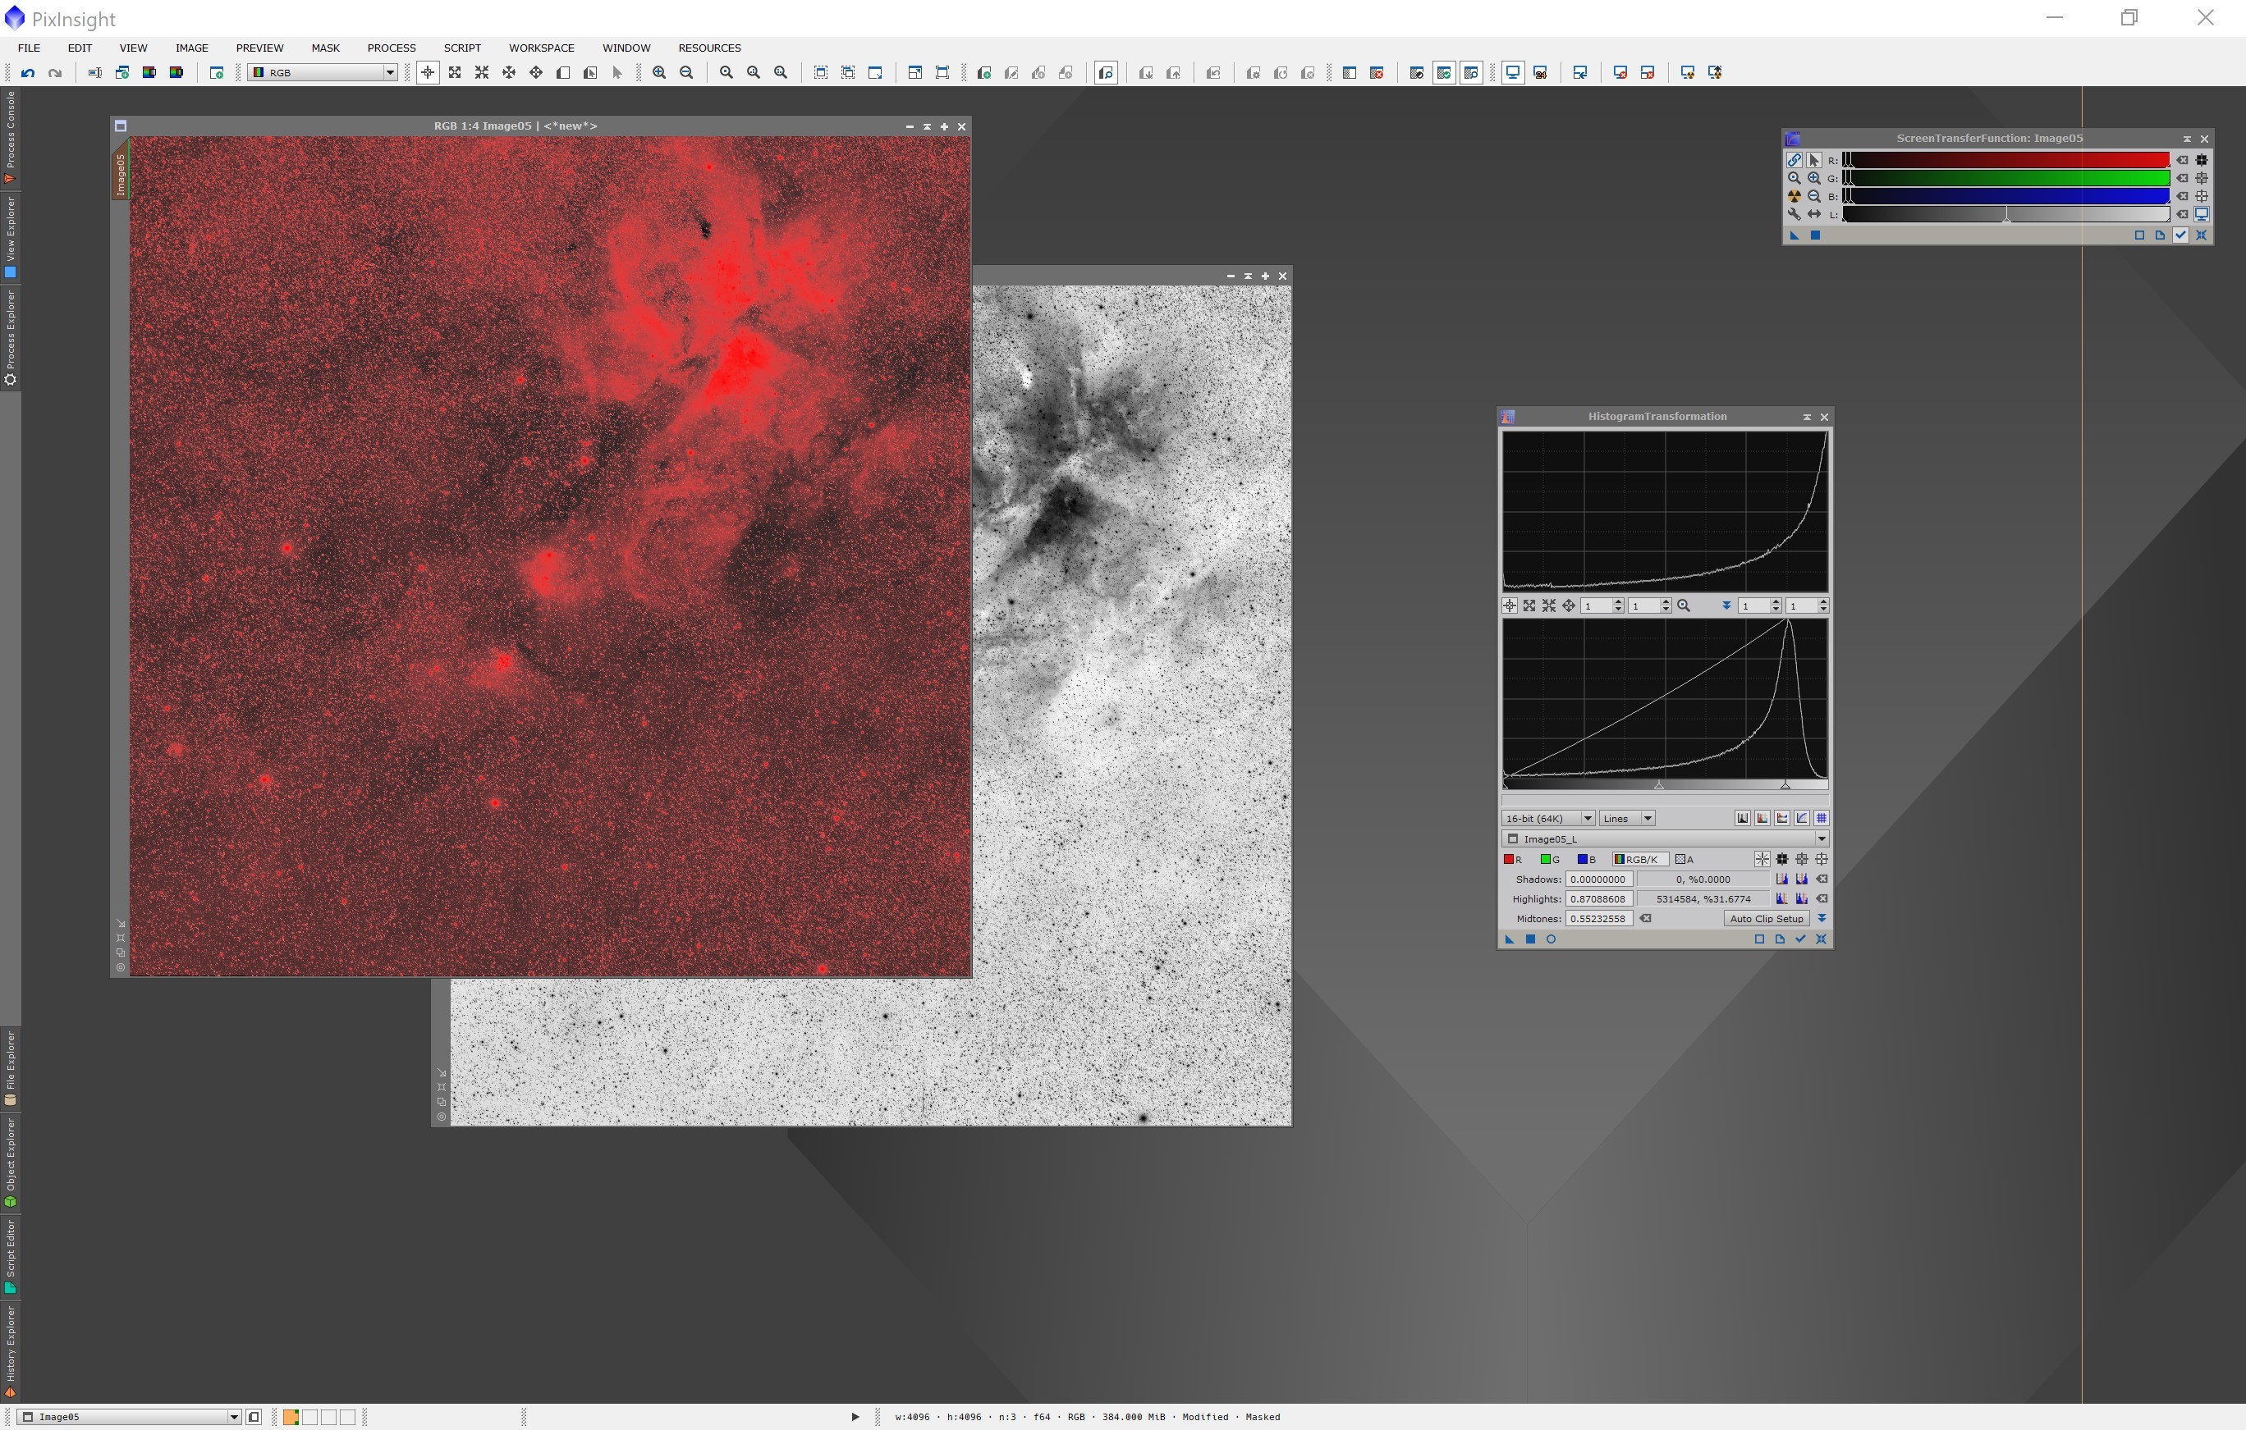The width and height of the screenshot is (2246, 1430).
Task: Click HistogramTransformation Apply Global circle
Action: coord(1552,939)
